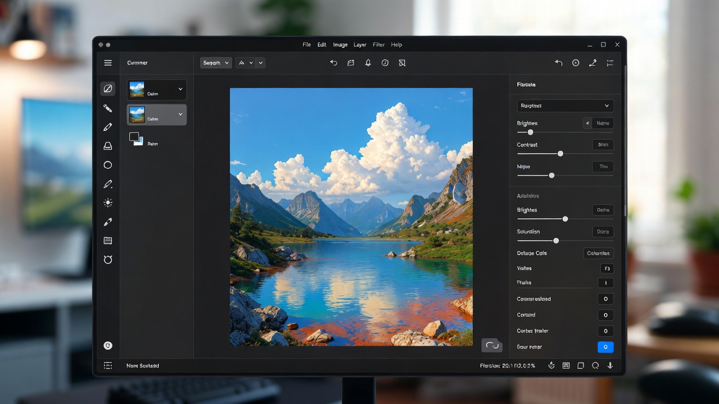The width and height of the screenshot is (719, 404).
Task: Open the Image menu
Action: coord(340,44)
